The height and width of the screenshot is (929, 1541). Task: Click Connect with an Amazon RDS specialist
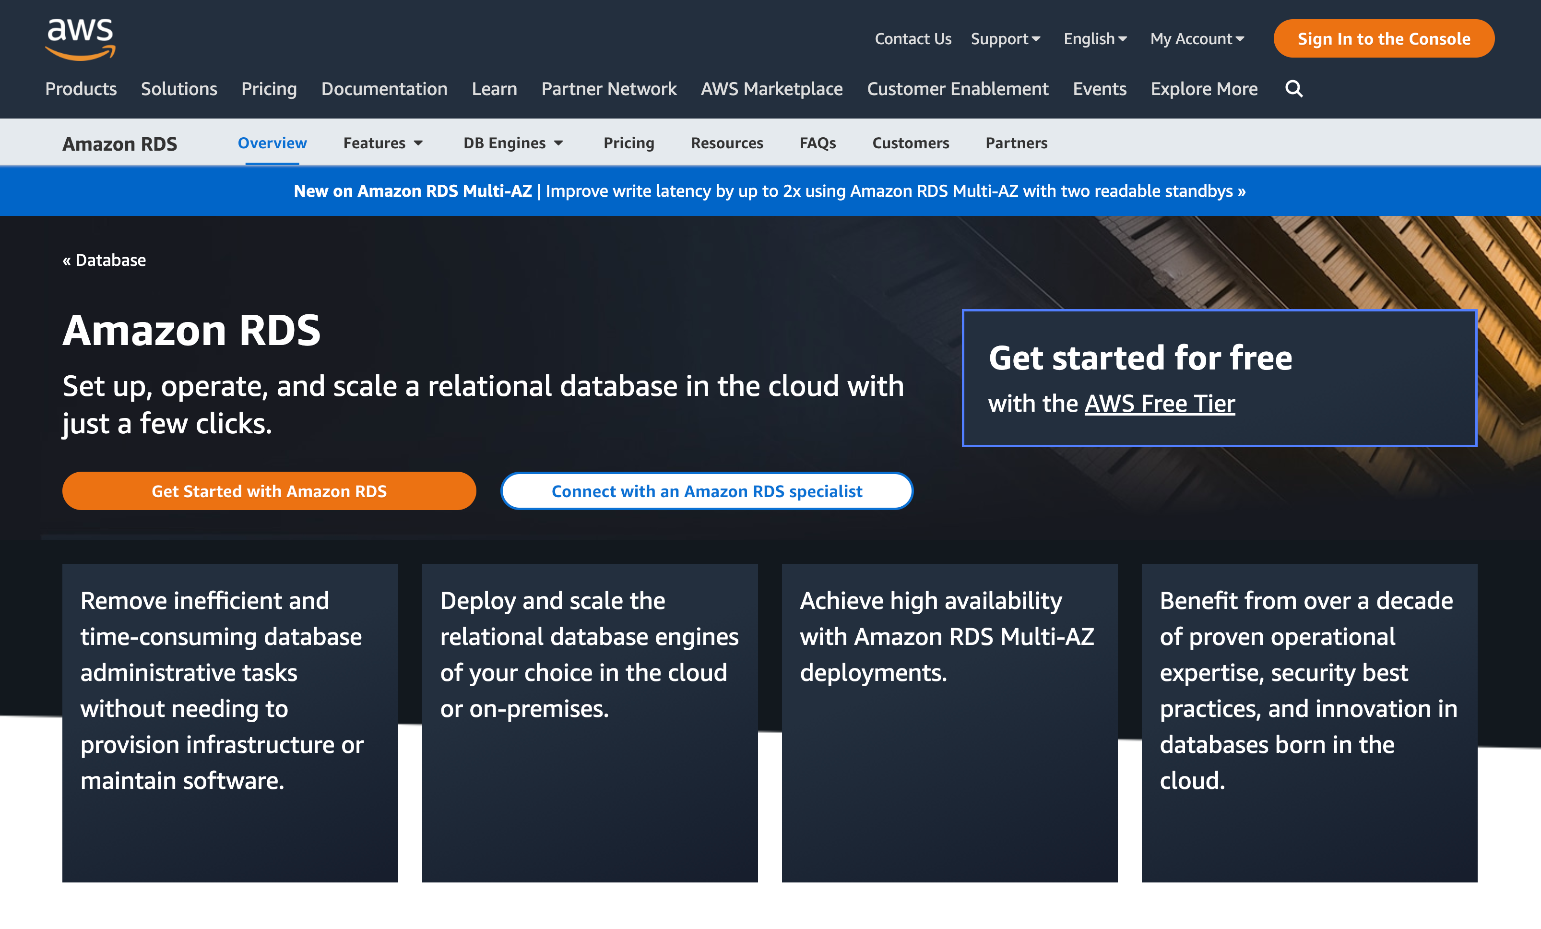(x=707, y=491)
